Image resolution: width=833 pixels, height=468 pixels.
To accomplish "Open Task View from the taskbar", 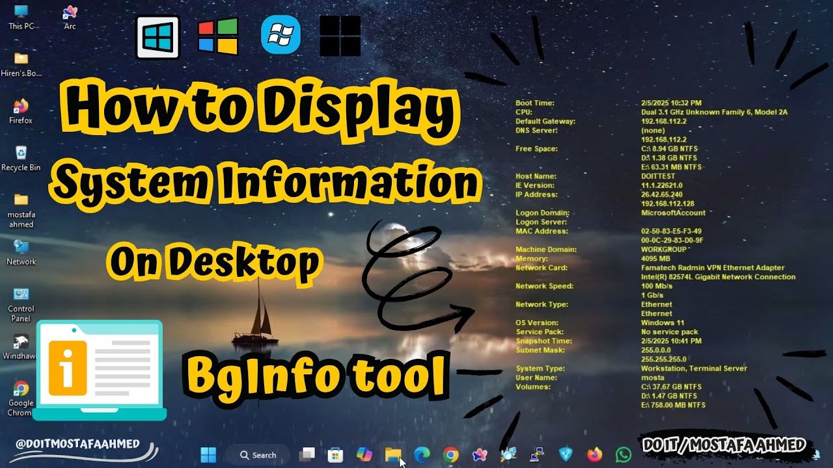I will pyautogui.click(x=307, y=454).
